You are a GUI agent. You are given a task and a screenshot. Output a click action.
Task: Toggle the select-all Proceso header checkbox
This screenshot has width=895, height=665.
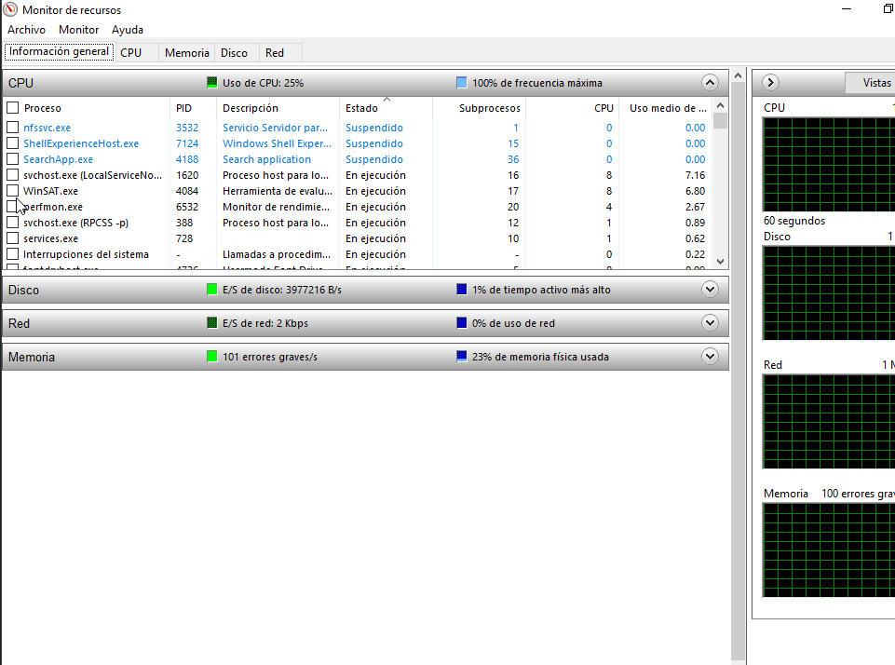point(12,108)
